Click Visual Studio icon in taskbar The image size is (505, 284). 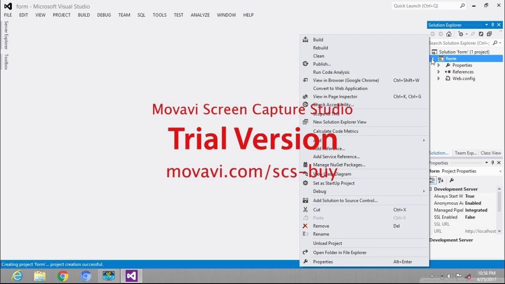[131, 276]
